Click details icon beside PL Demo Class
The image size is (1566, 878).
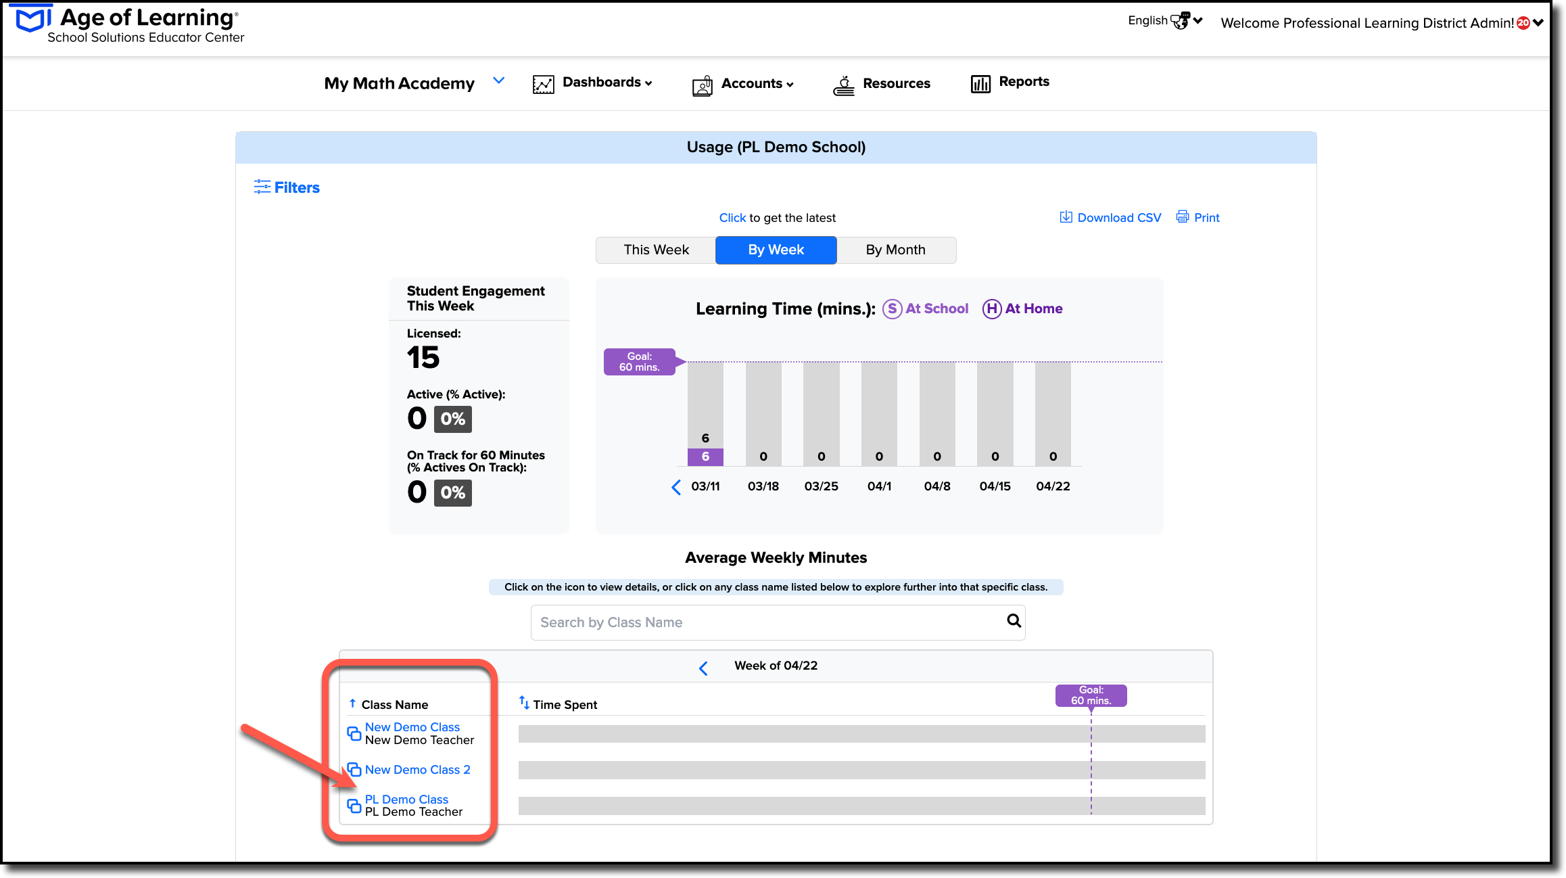click(x=354, y=806)
